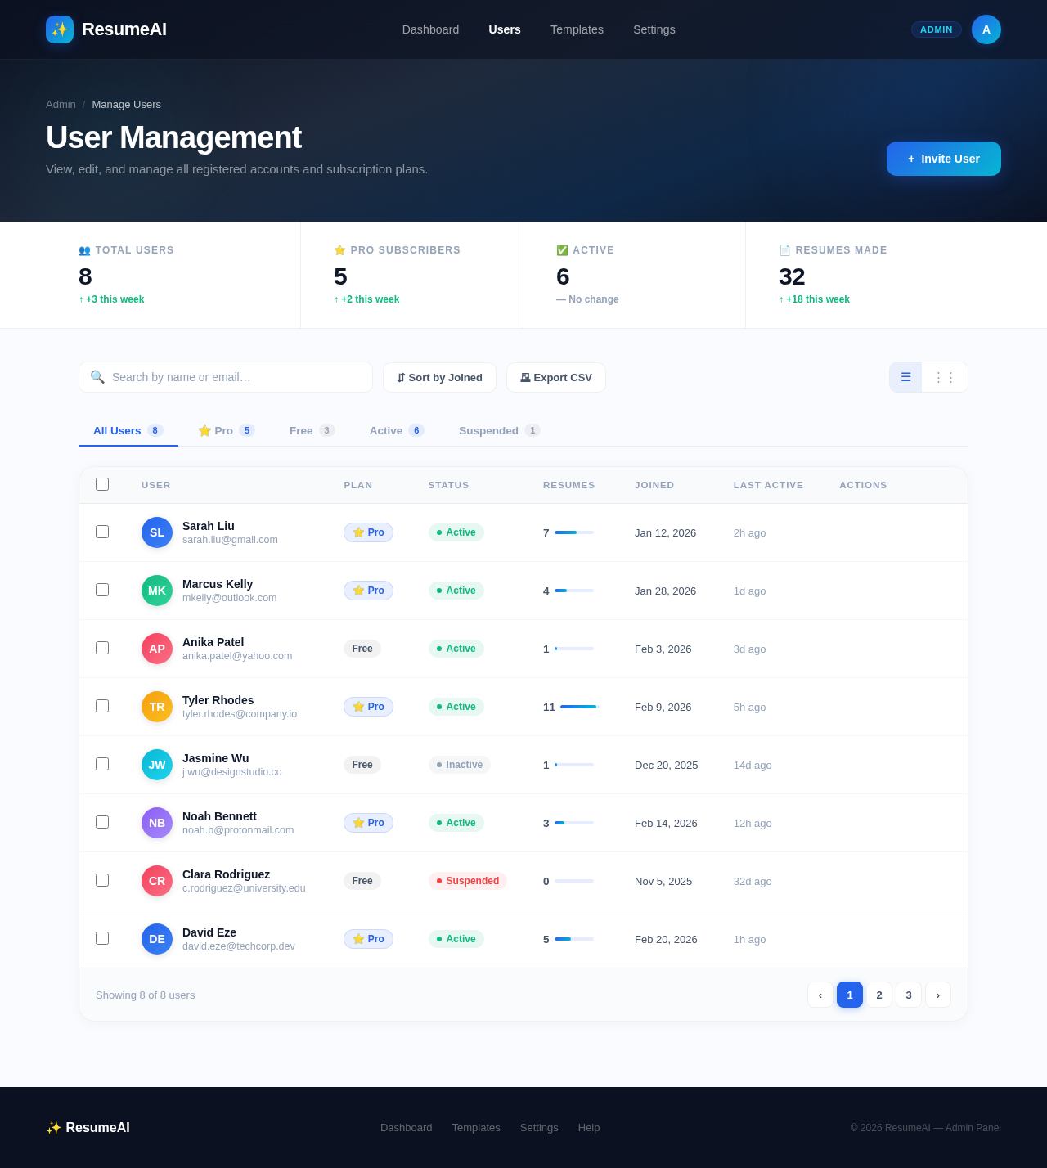Image resolution: width=1047 pixels, height=1168 pixels.
Task: Open the Dashboard navigation item
Action: (430, 29)
